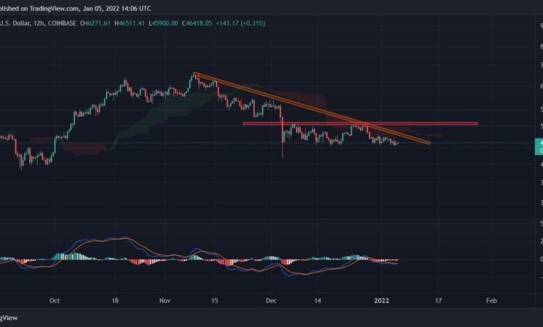Click the 15 label on the time axis

click(x=214, y=301)
